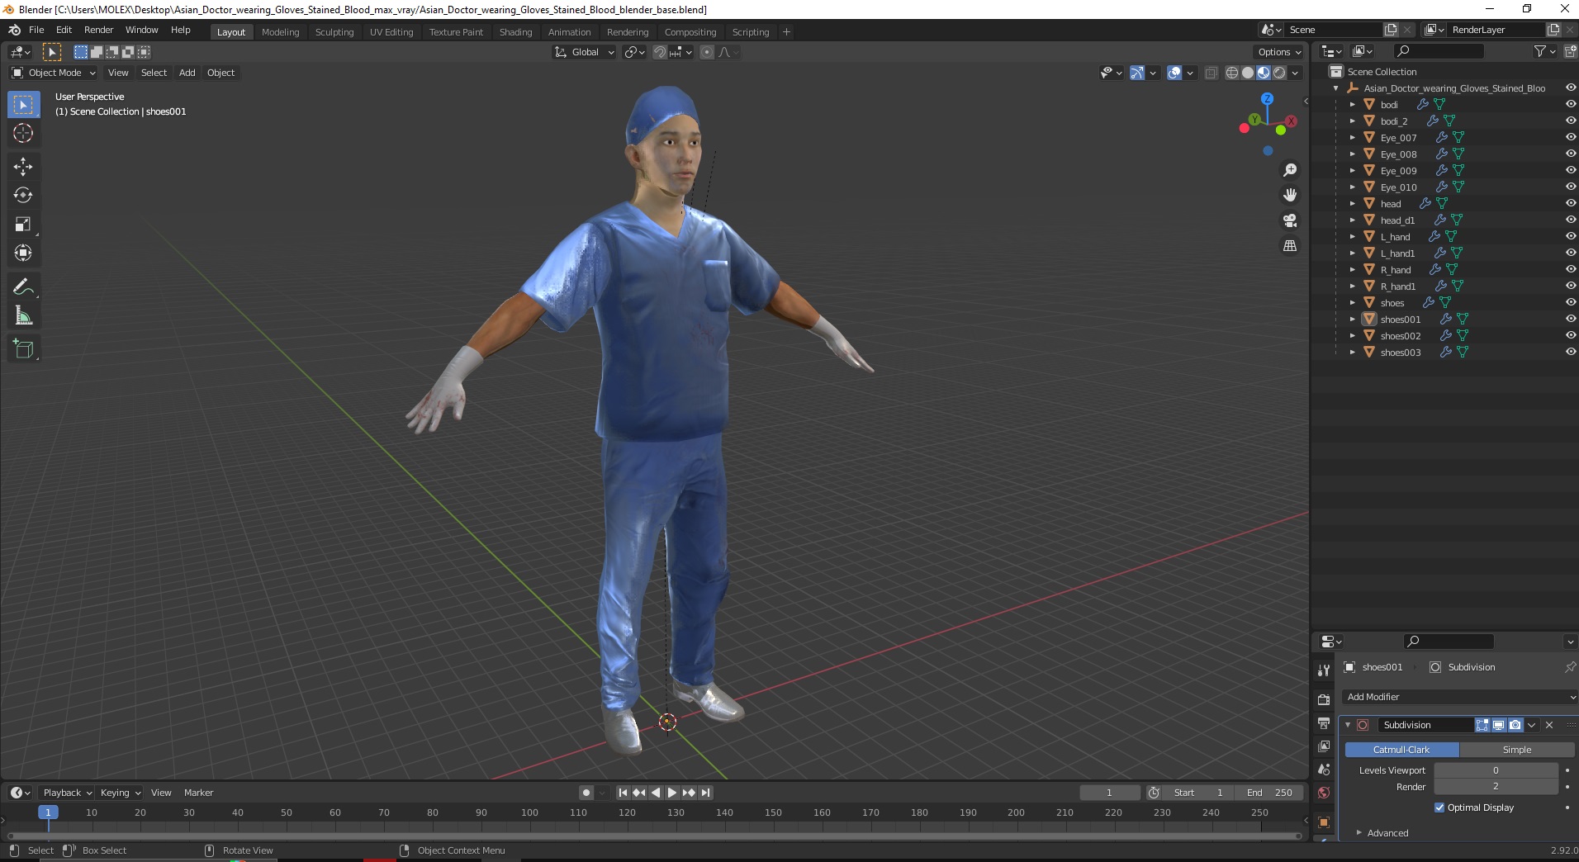
Task: Click the End frame field
Action: click(x=1269, y=793)
